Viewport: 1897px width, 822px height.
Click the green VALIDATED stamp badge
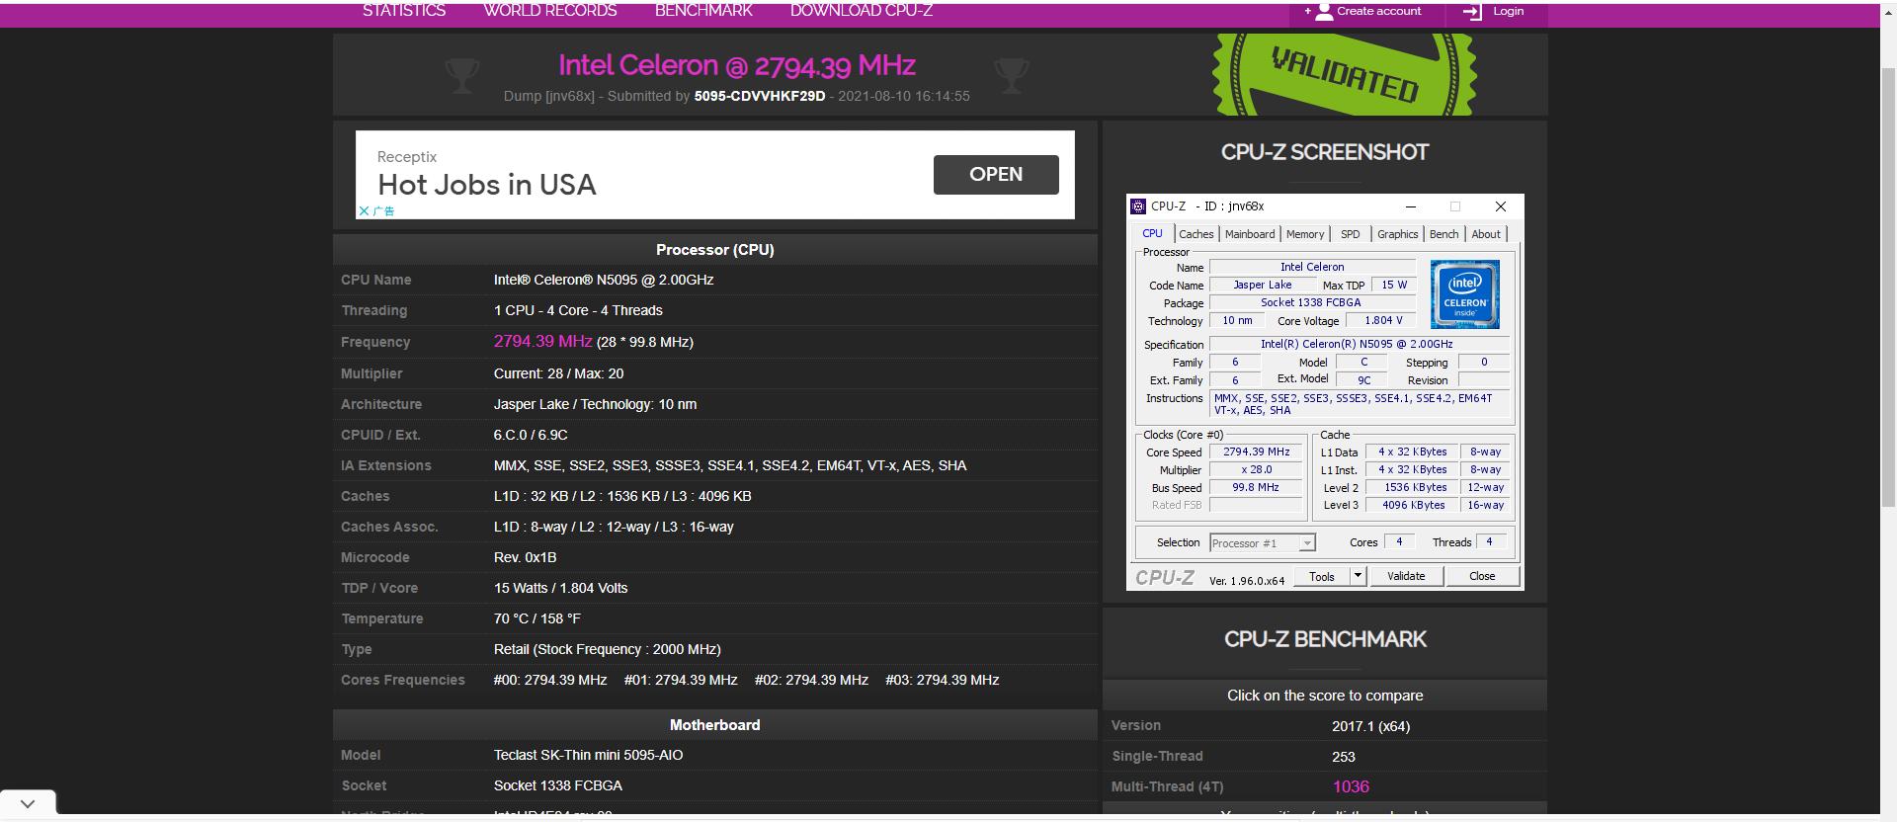[x=1344, y=74]
